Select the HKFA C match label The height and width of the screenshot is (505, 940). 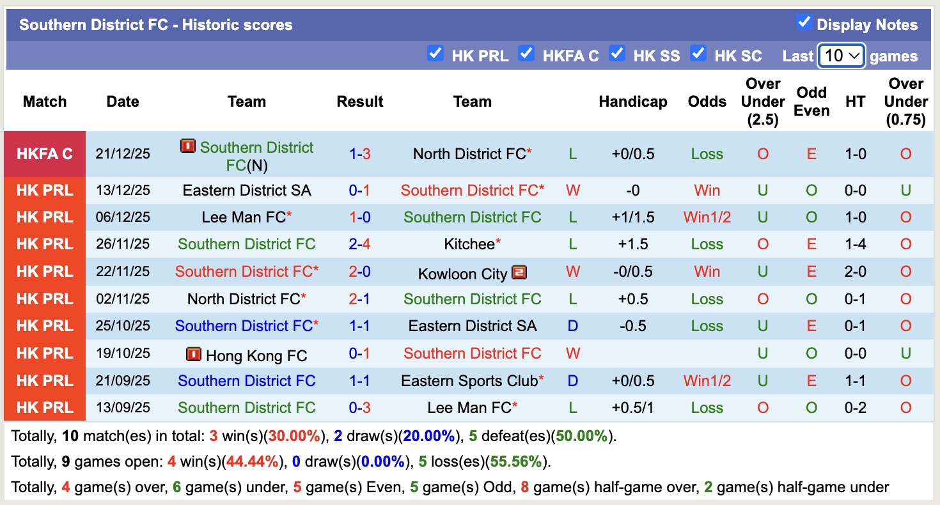[x=45, y=154]
